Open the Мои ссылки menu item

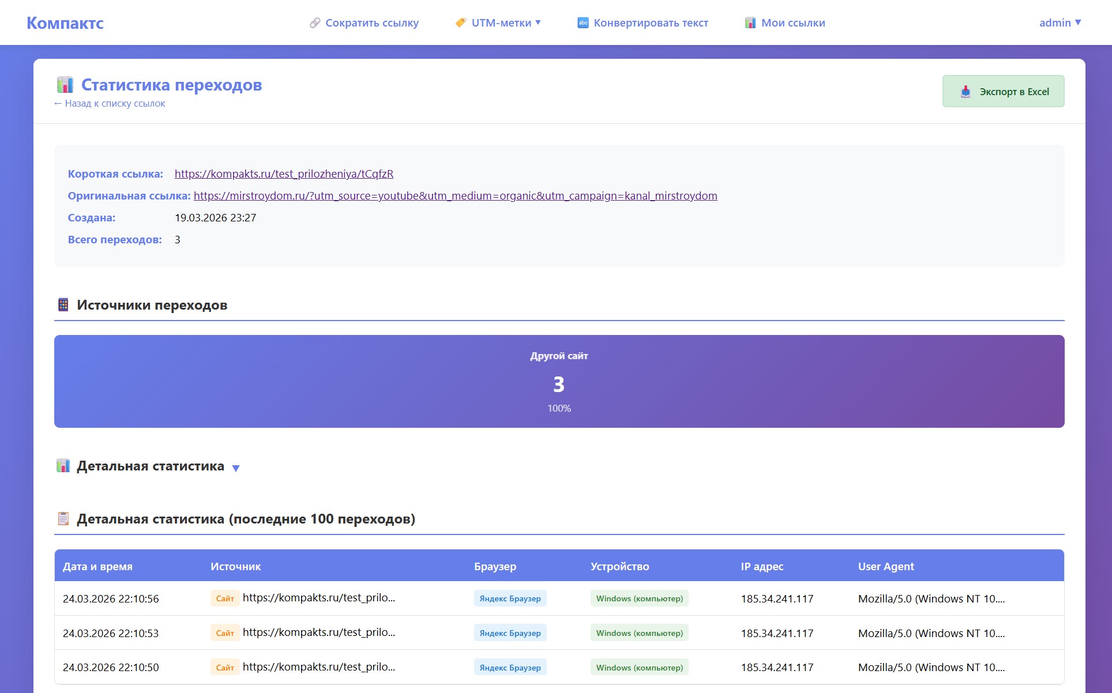pyautogui.click(x=792, y=23)
